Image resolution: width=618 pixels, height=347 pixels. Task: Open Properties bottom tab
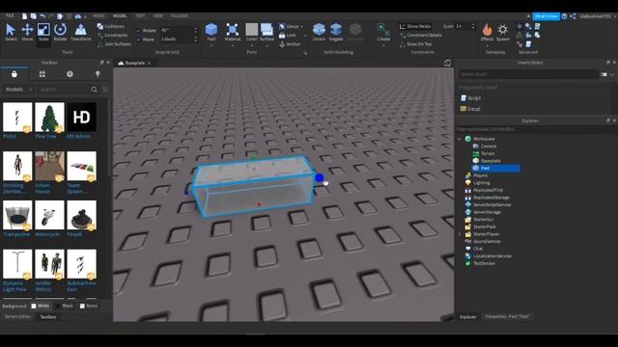(x=507, y=317)
